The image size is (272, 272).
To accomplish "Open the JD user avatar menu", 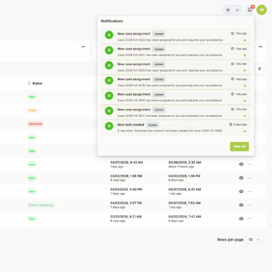I will (x=262, y=10).
